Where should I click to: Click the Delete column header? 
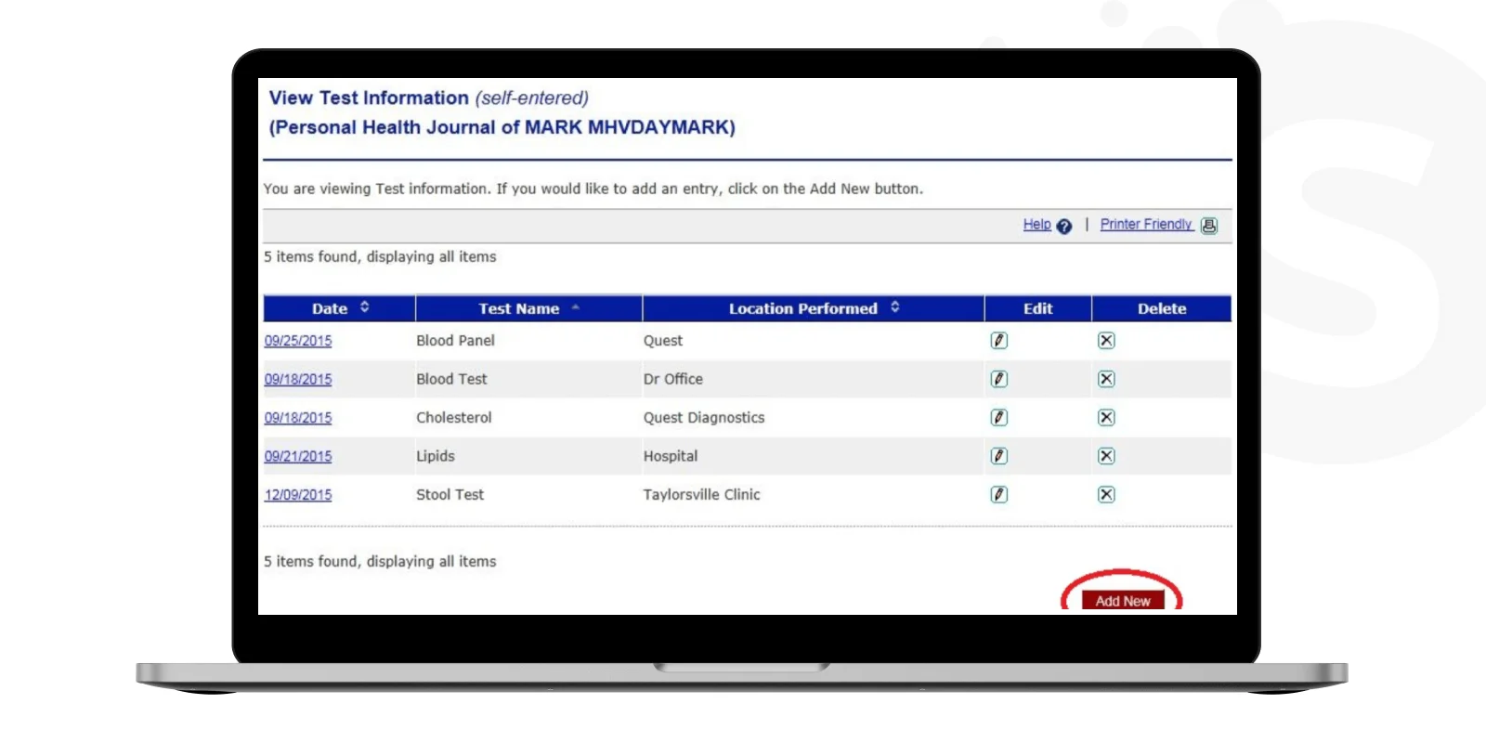point(1162,308)
